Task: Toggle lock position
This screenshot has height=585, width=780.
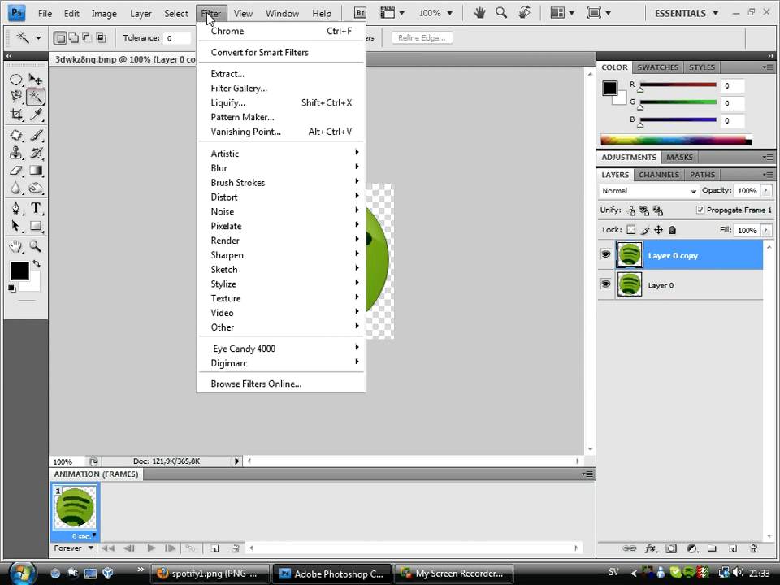Action: (659, 230)
